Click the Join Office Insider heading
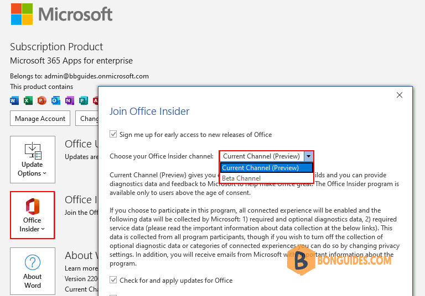The height and width of the screenshot is (296, 425). pyautogui.click(x=149, y=112)
